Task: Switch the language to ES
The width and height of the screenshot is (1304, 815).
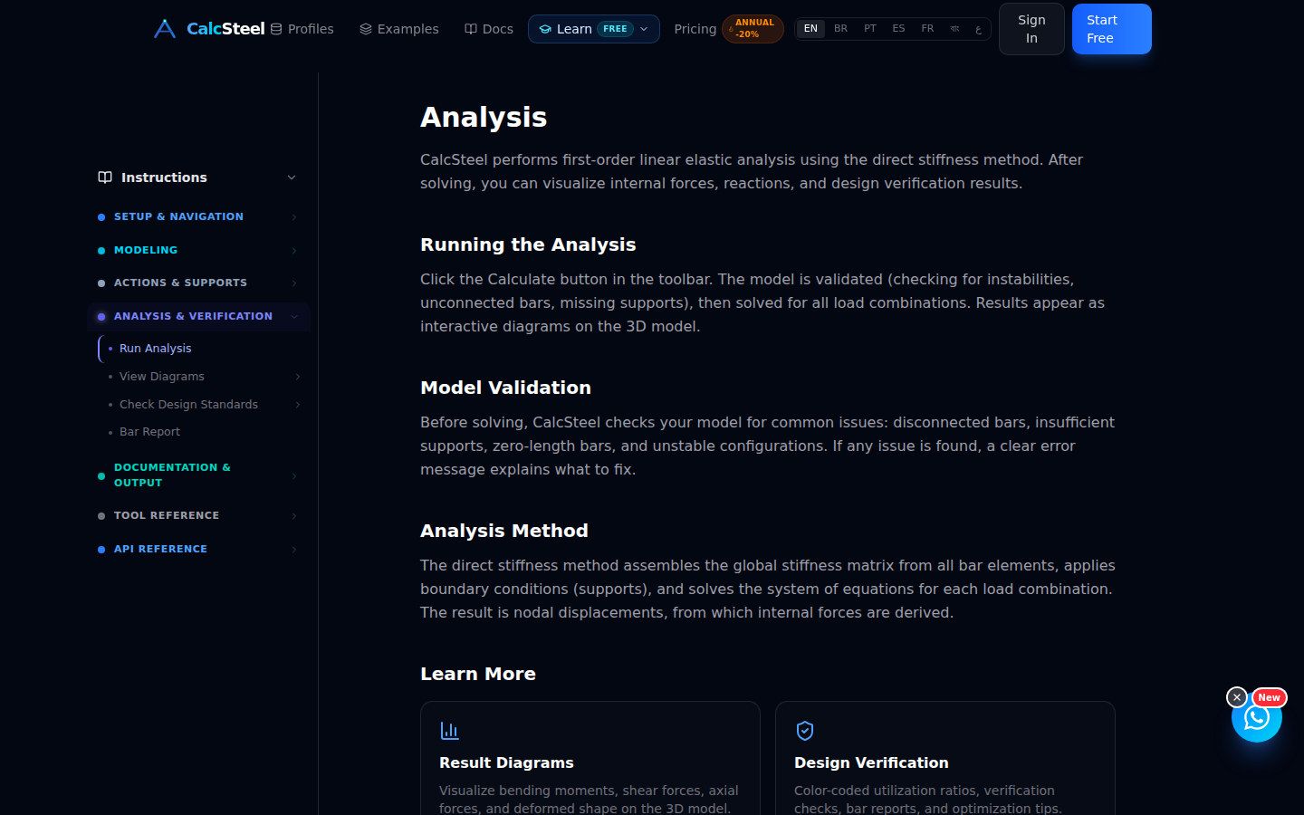Action: (898, 29)
